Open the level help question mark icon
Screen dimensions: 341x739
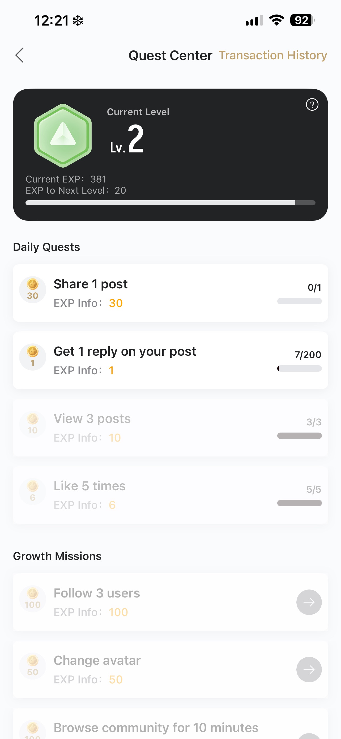[312, 105]
